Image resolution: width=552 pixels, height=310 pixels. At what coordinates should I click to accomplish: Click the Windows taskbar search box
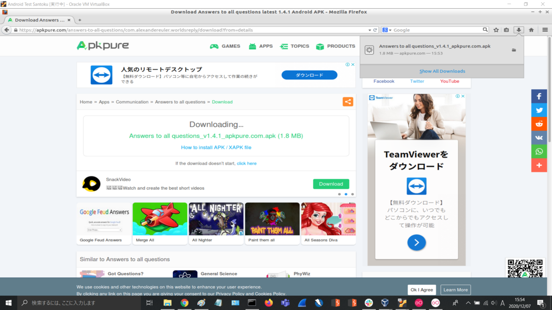pos(79,303)
